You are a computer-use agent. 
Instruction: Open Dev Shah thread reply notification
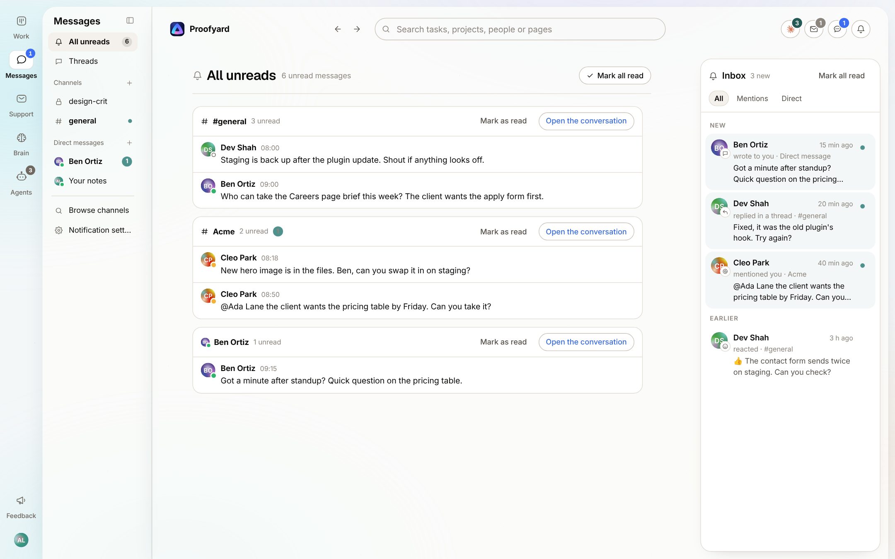click(x=790, y=221)
